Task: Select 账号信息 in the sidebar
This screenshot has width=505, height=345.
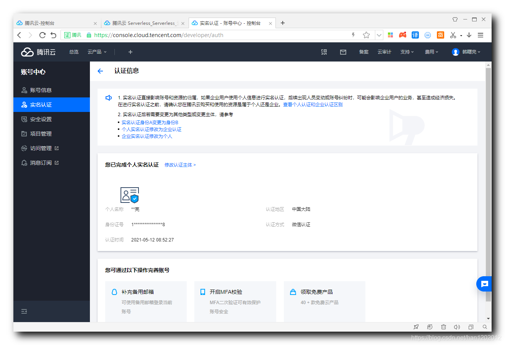Action: pos(52,90)
